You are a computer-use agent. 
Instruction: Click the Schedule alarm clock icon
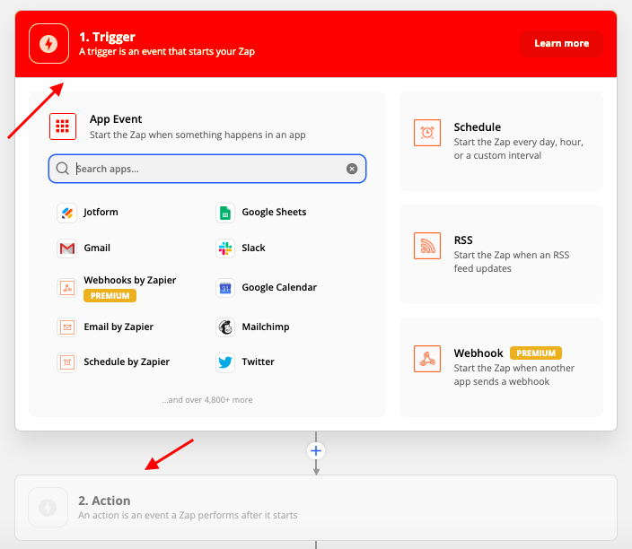(427, 133)
